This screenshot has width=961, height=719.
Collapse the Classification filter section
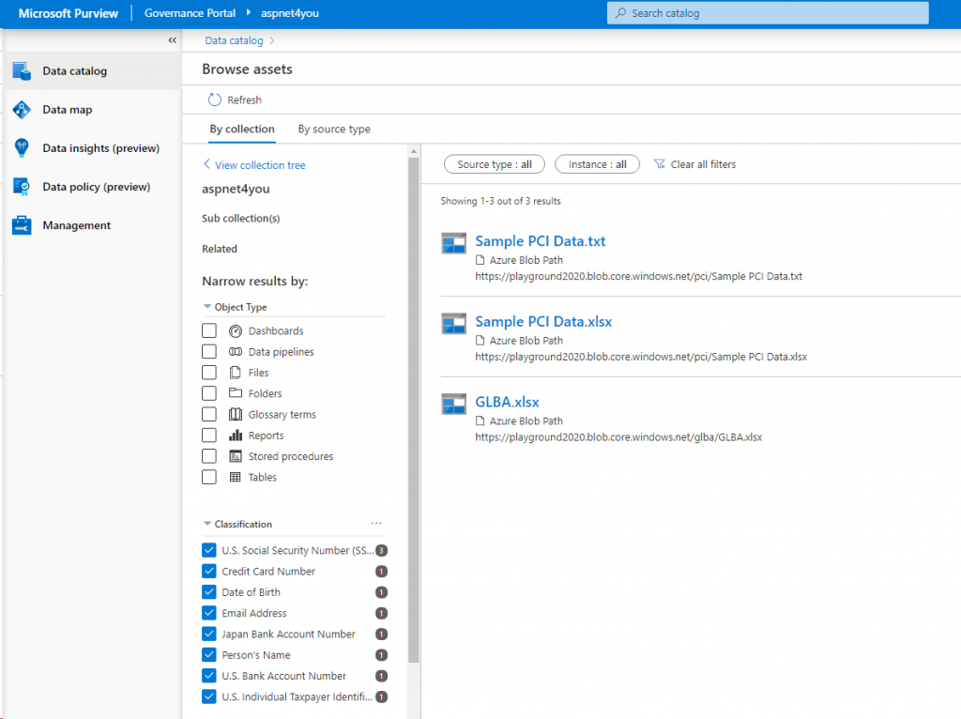[207, 525]
